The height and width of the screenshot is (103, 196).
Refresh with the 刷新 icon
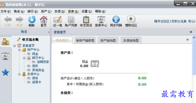click(x=32, y=20)
